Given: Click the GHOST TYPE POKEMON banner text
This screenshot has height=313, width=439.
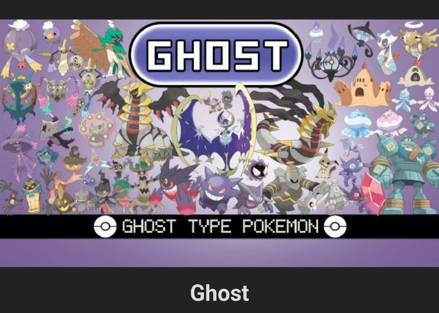Looking at the screenshot, I should point(220,226).
